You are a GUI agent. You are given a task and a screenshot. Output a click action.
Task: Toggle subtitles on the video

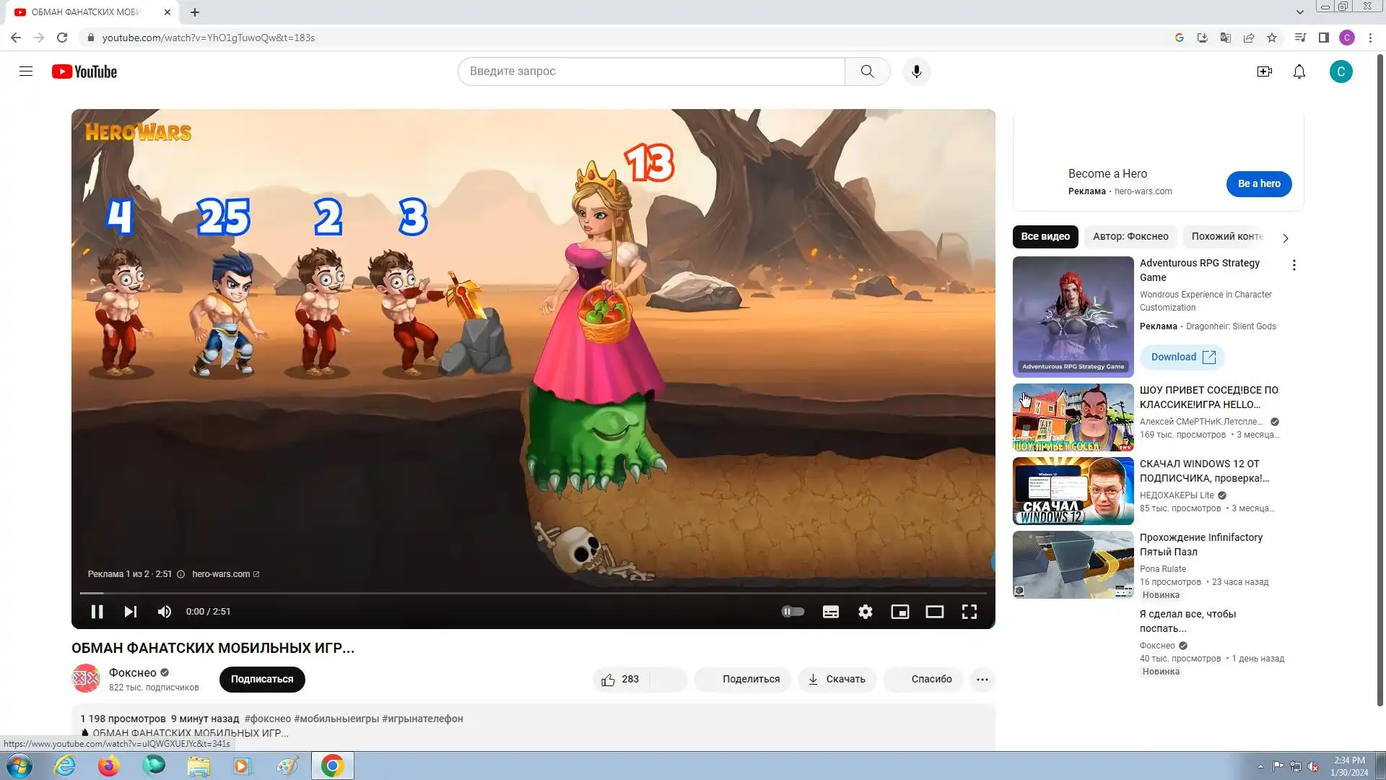(x=830, y=612)
